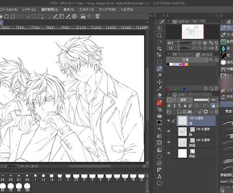Open 選択範囲(S) menu
The width and height of the screenshot is (233, 193).
click(50, 10)
